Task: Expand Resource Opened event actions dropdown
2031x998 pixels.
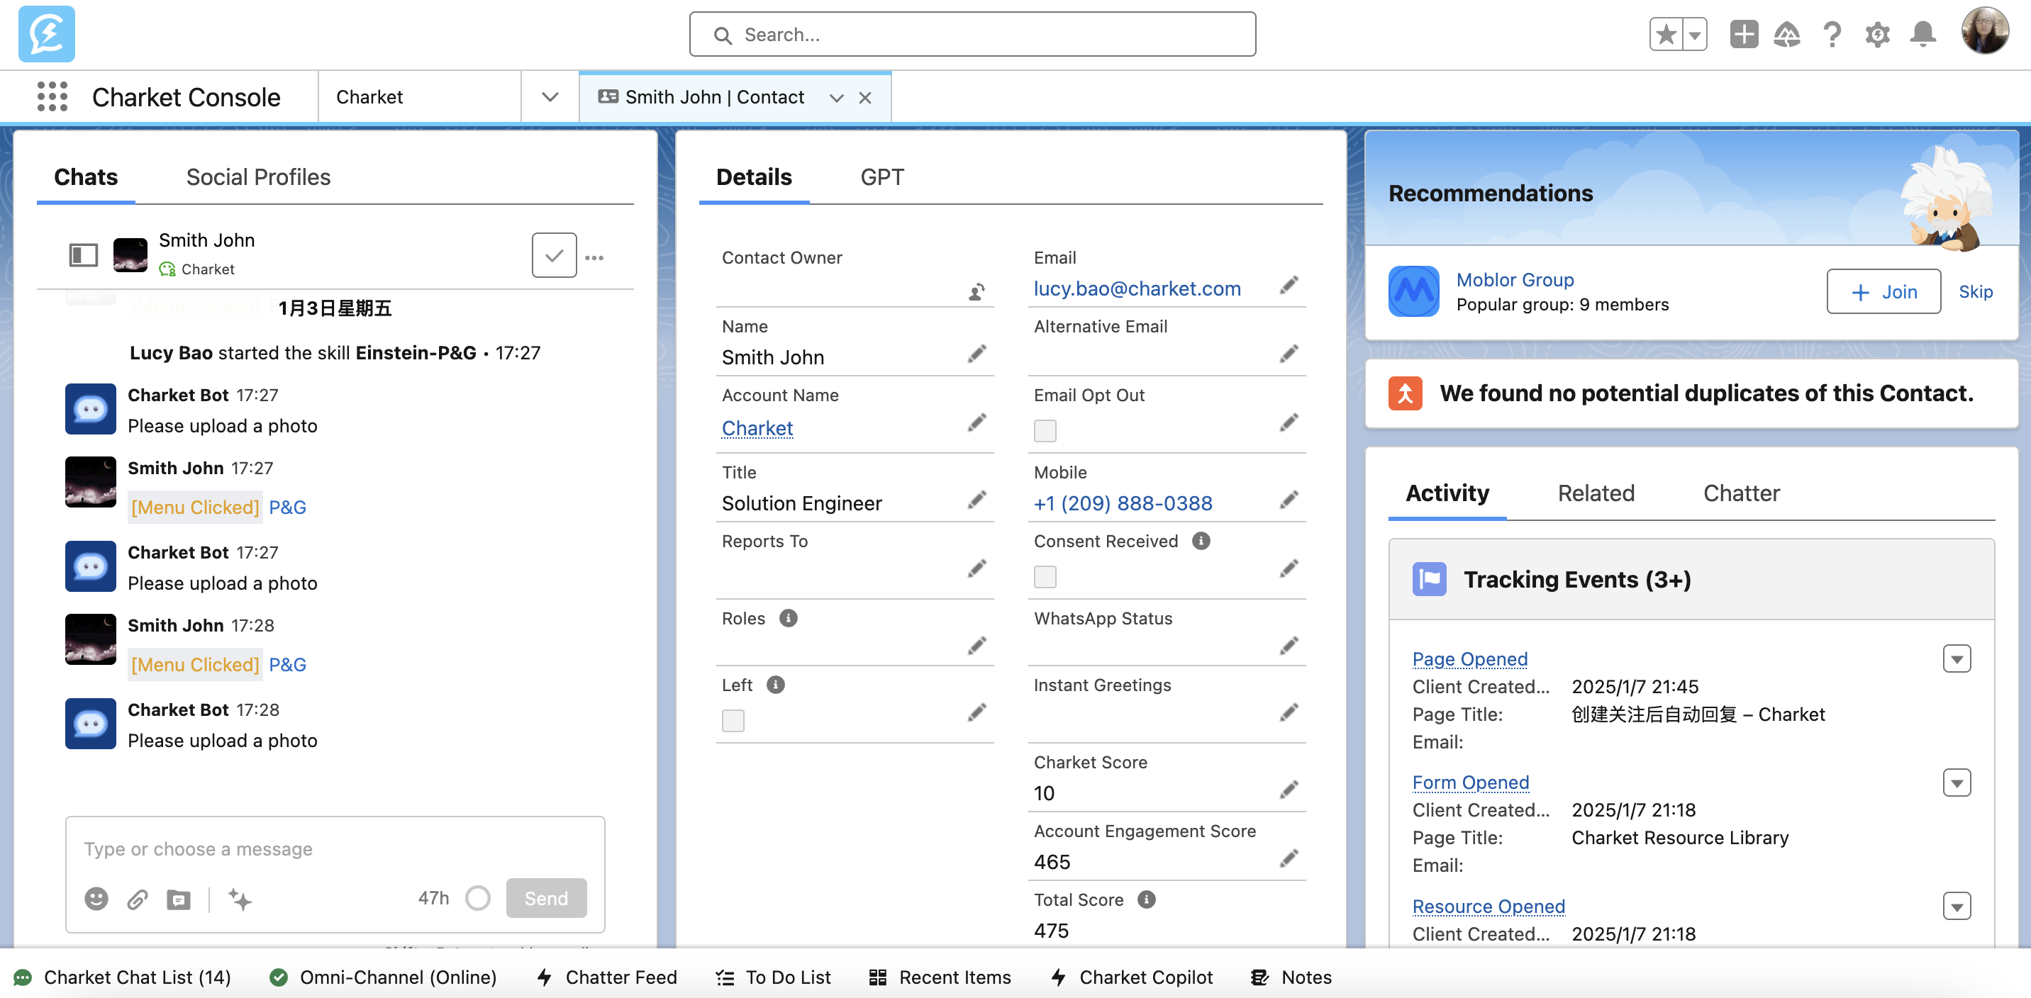Action: tap(1956, 906)
